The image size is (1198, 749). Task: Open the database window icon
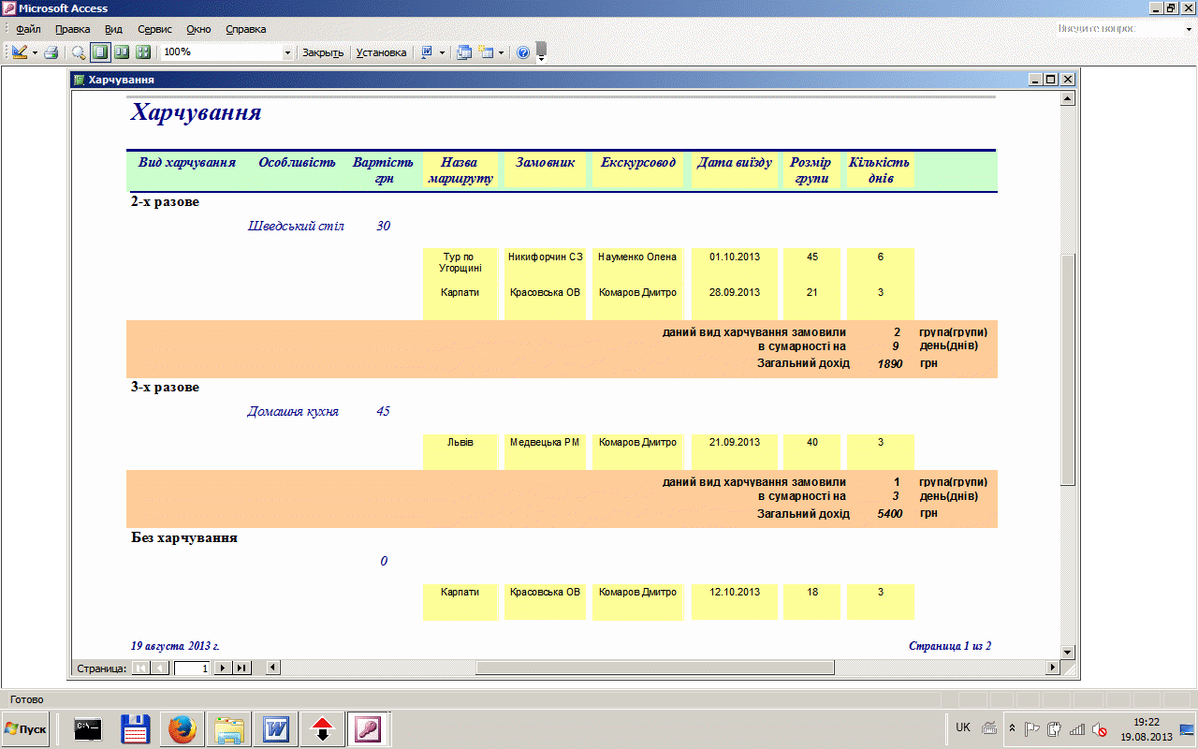463,52
